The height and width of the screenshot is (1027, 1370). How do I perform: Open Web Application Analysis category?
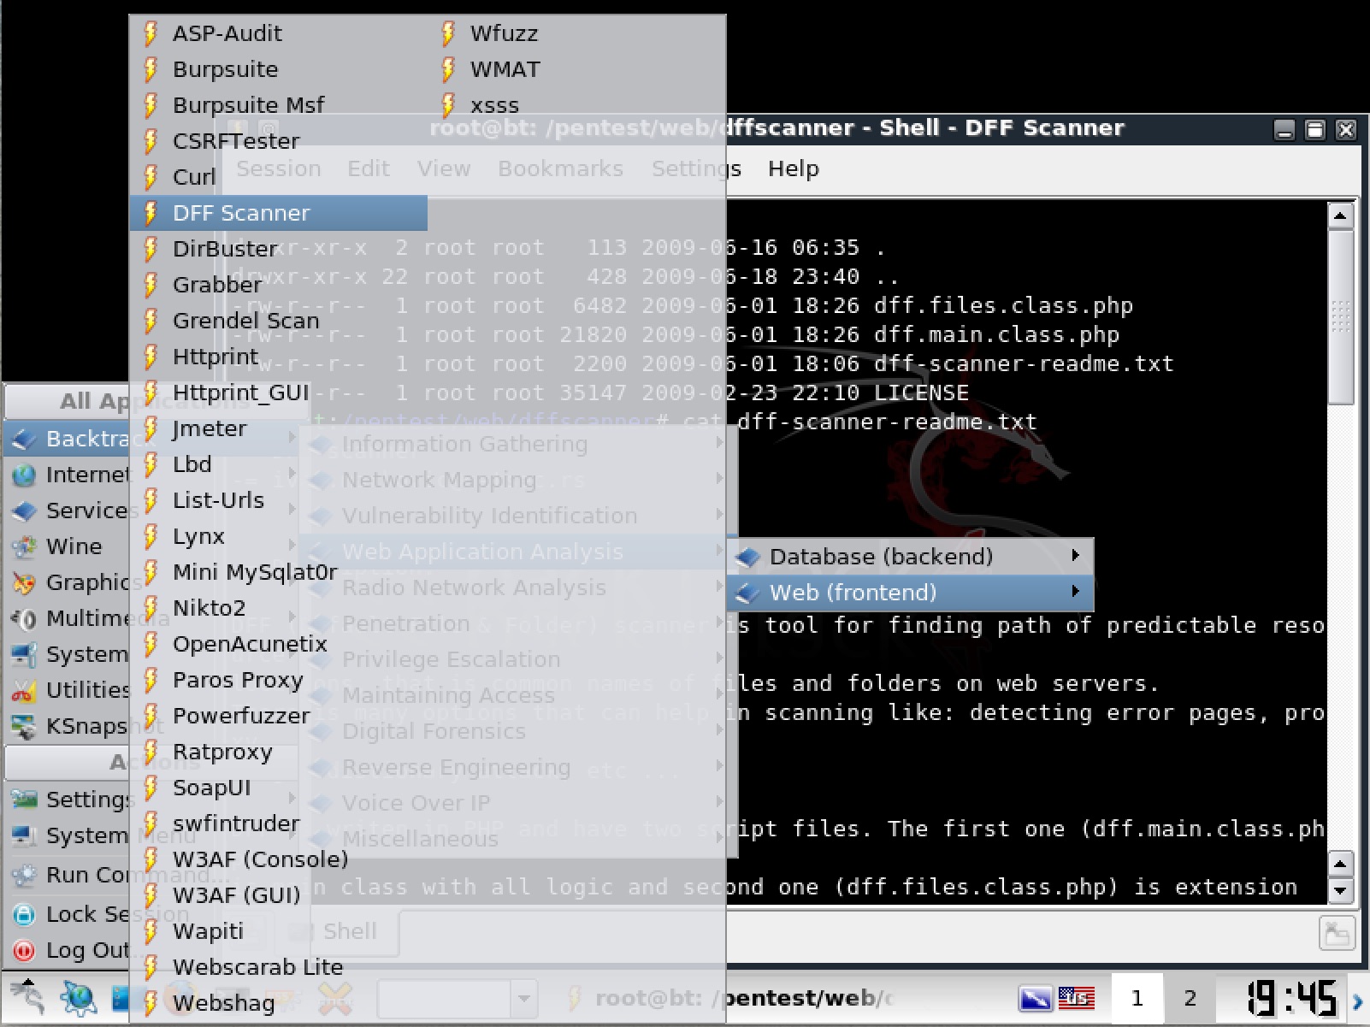click(517, 552)
